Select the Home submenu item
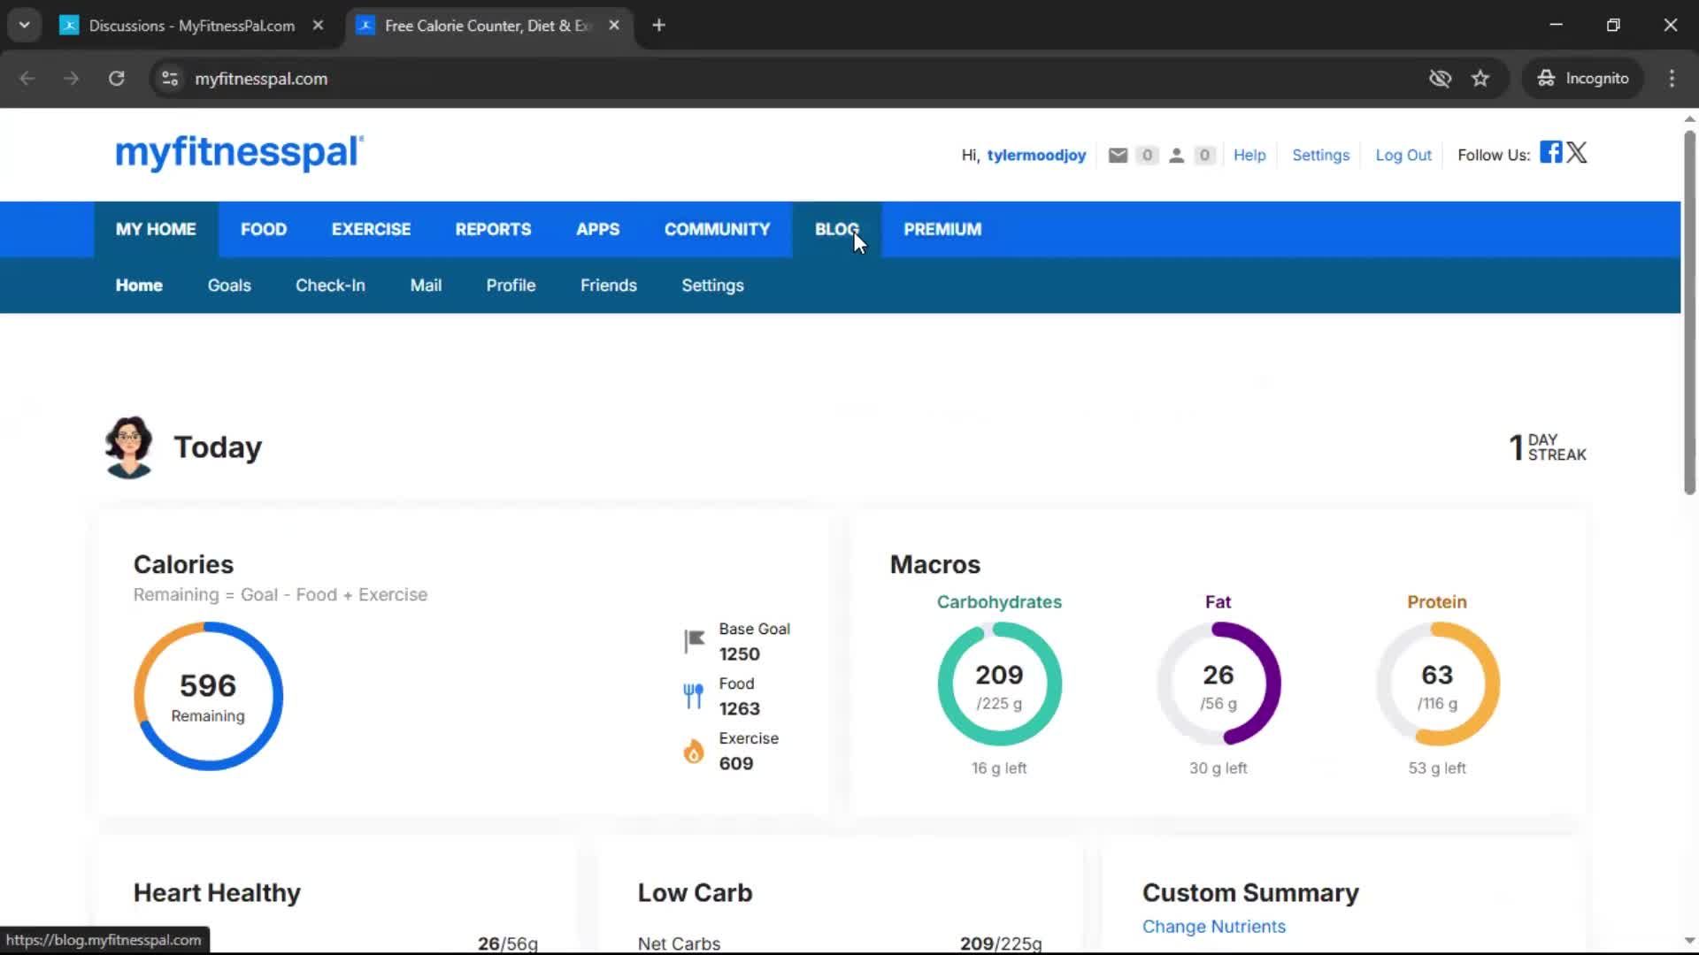Image resolution: width=1699 pixels, height=955 pixels. point(139,286)
